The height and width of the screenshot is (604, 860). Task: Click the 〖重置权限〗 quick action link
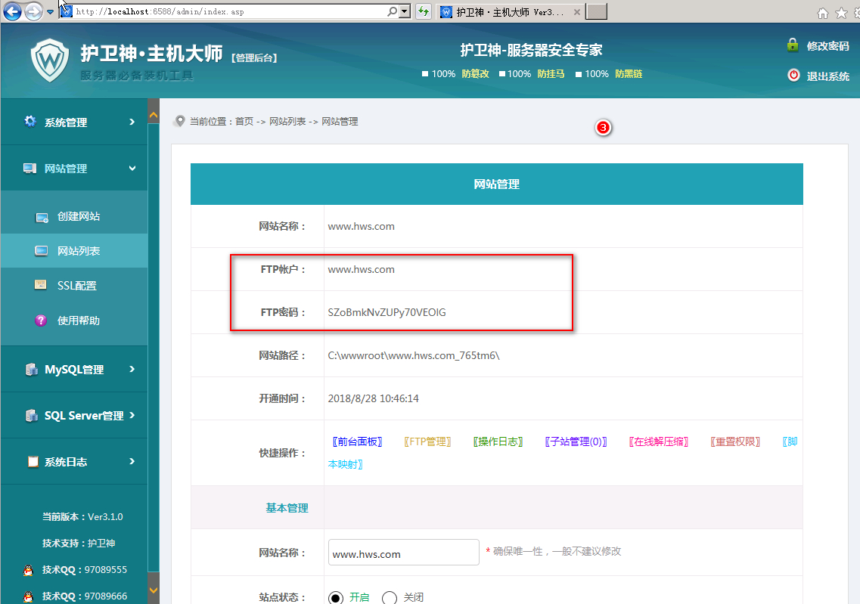click(x=735, y=441)
